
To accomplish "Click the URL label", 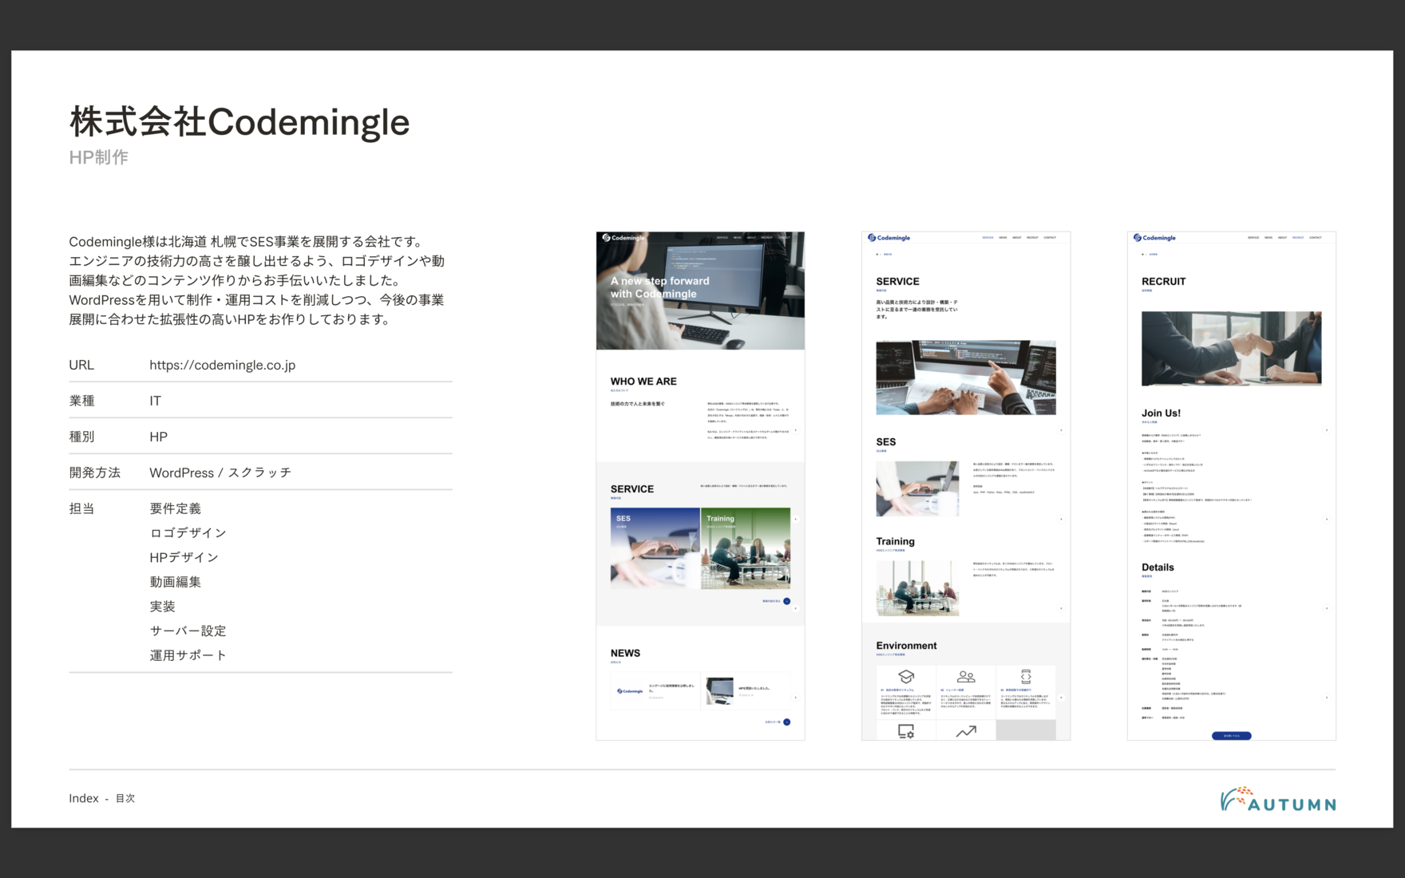I will click(x=81, y=365).
